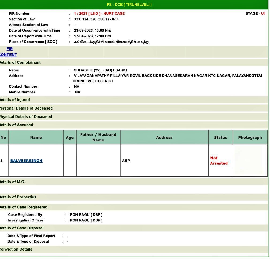Select Case Registered By value PON RAGU [ DSP ]
The height and width of the screenshot is (260, 274).
[86, 215]
